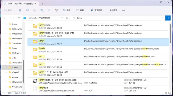
Task: Click the blue search go arrow
Action: point(168,18)
